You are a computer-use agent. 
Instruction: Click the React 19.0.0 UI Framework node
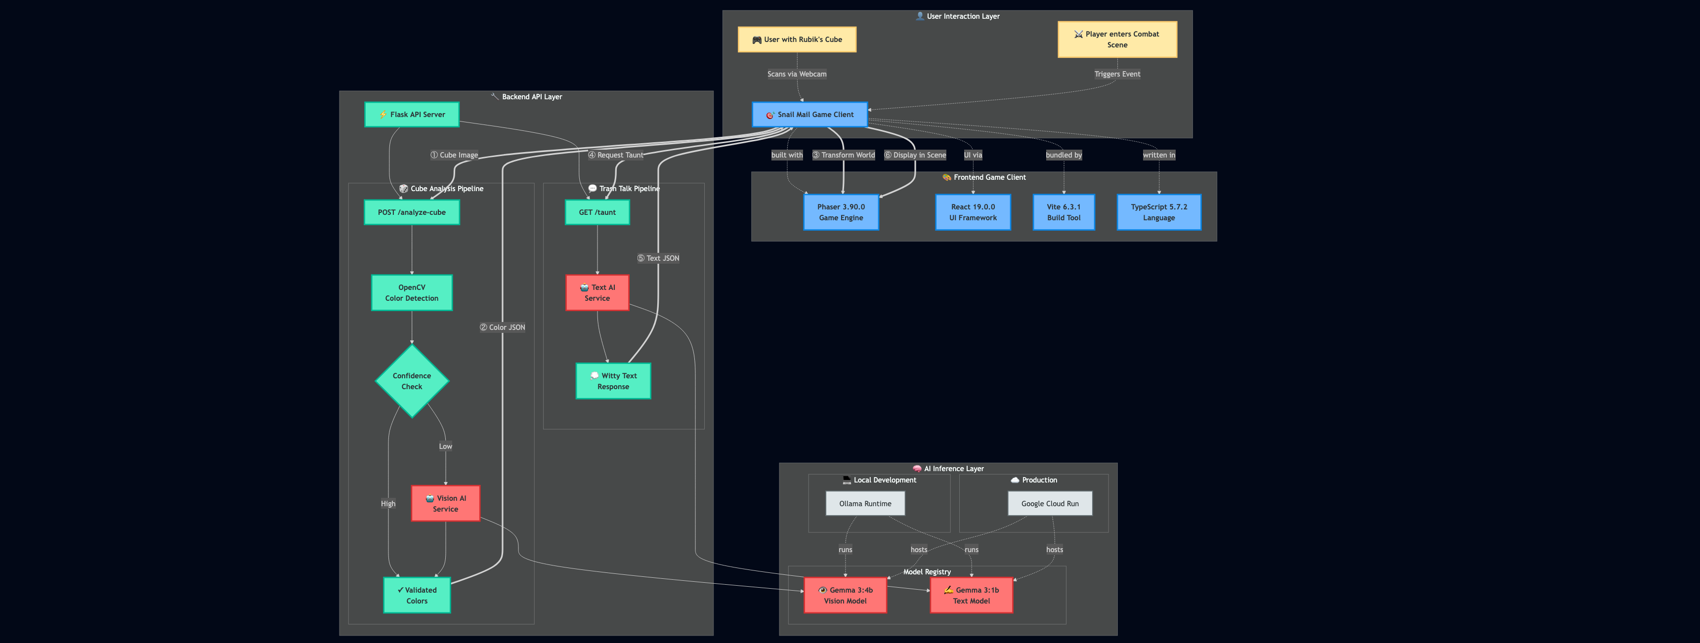[x=973, y=212]
